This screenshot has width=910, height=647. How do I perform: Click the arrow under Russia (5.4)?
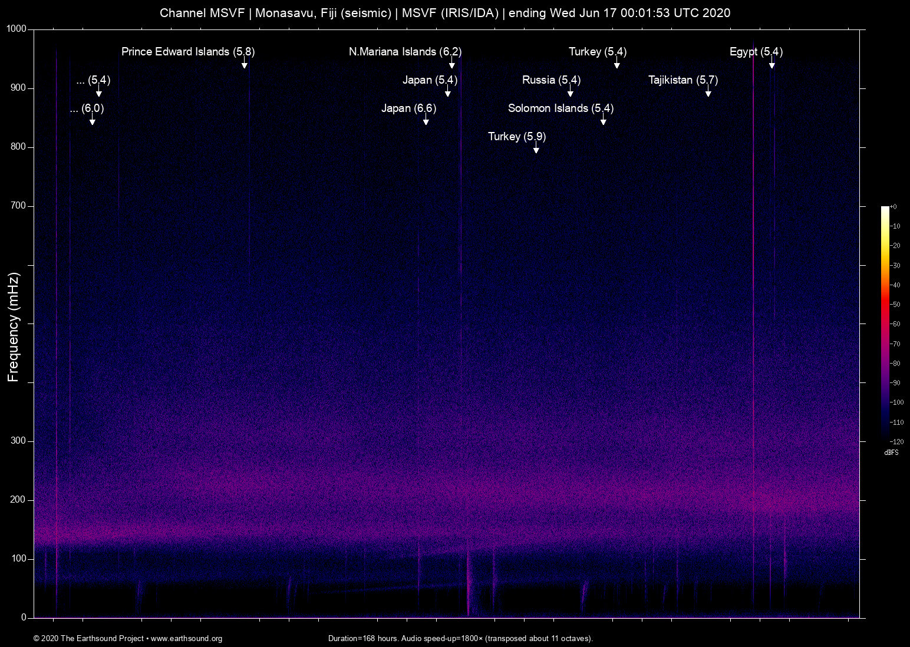point(570,92)
